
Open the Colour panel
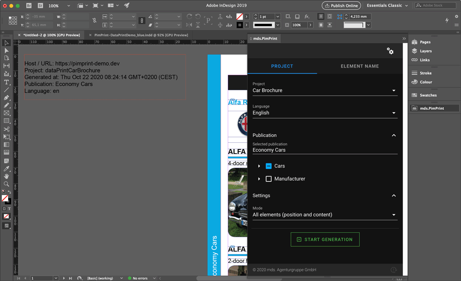tap(426, 82)
